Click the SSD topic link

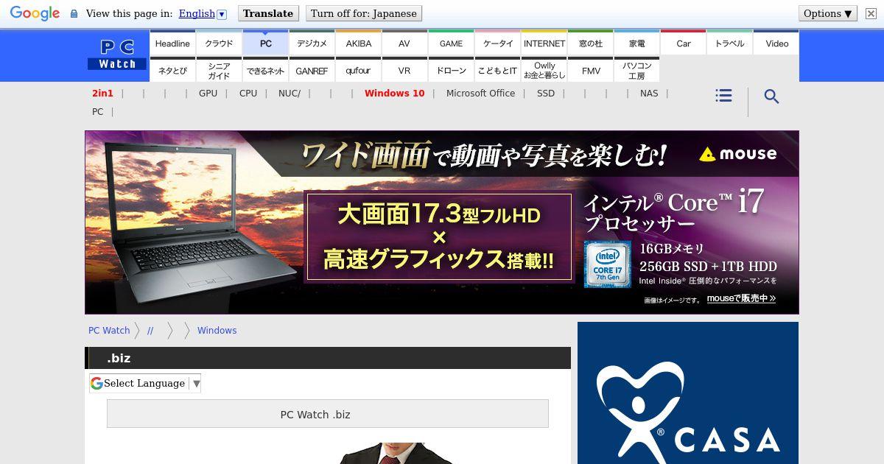546,94
